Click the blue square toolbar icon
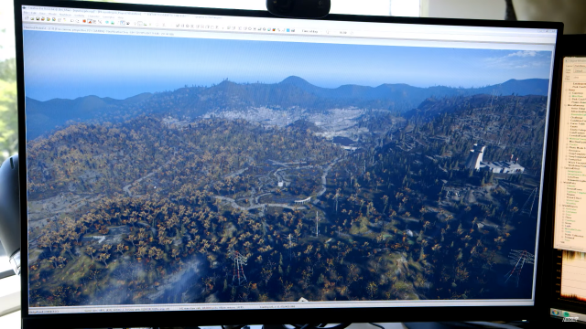 click(288, 30)
